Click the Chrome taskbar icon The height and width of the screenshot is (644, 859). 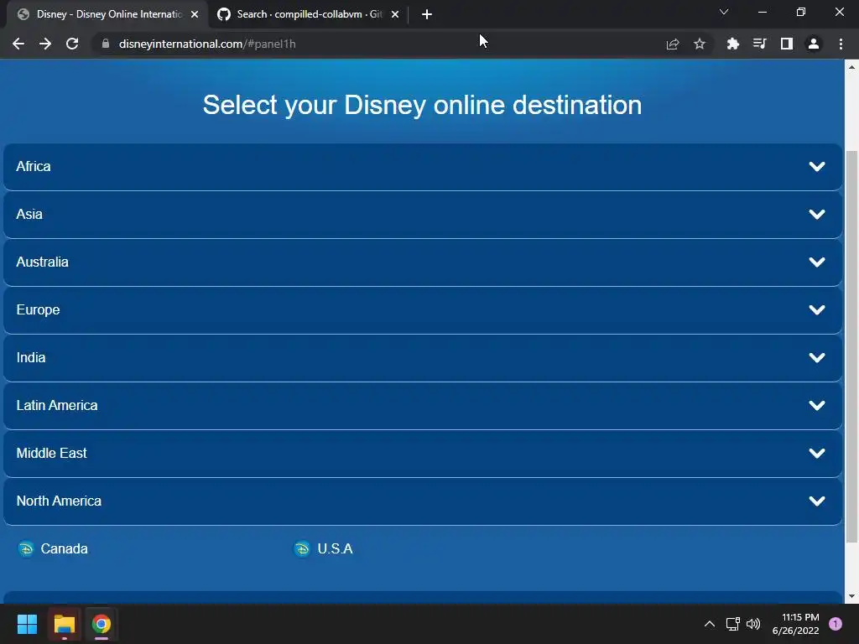click(x=102, y=624)
